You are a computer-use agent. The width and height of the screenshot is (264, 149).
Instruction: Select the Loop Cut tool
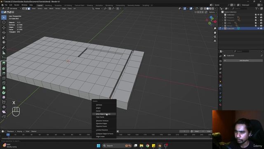point(4,78)
